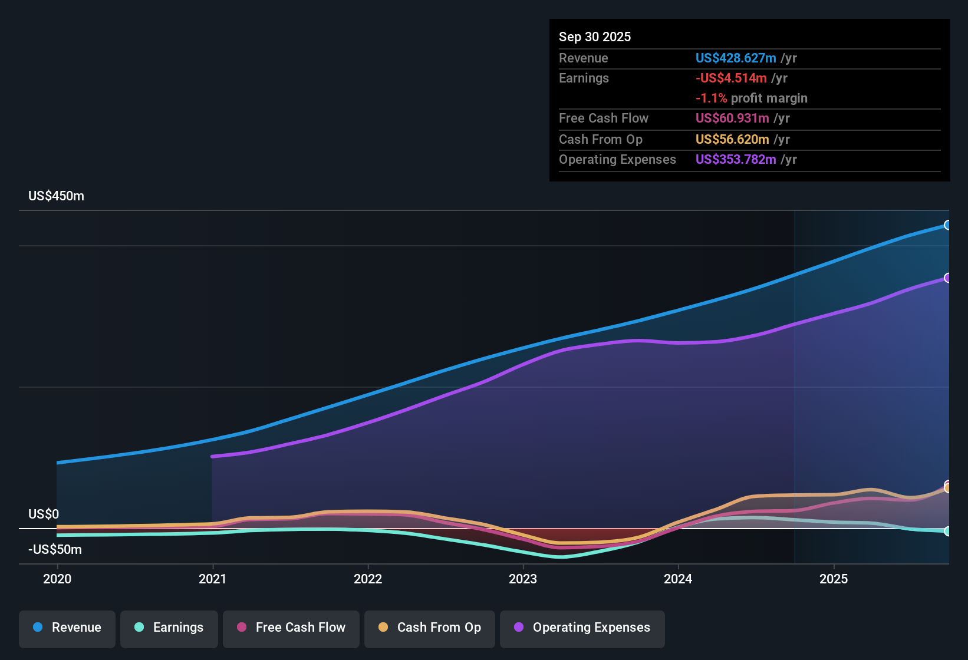The image size is (968, 660).
Task: Click the orange Cash From Op legend dot
Action: click(x=383, y=628)
